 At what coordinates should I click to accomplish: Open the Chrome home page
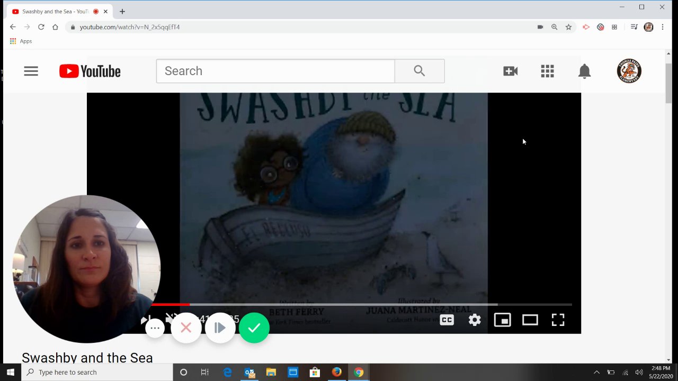[55, 27]
